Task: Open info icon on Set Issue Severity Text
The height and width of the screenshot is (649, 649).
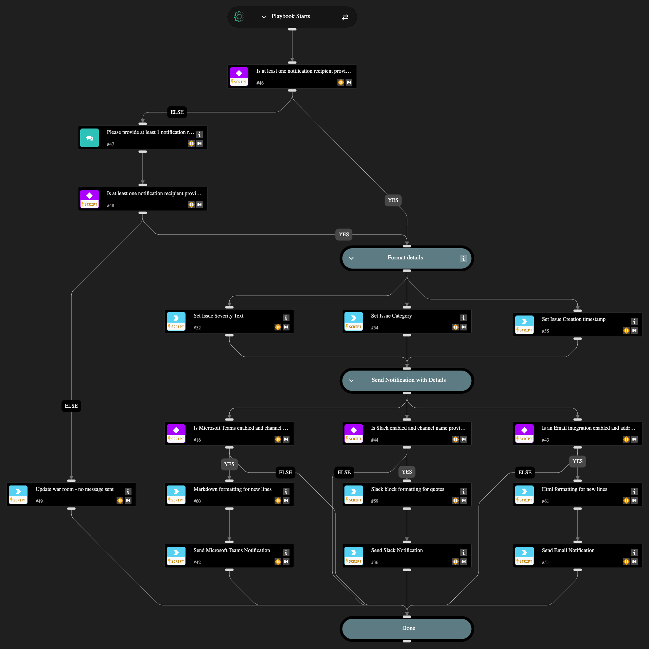Action: point(286,318)
